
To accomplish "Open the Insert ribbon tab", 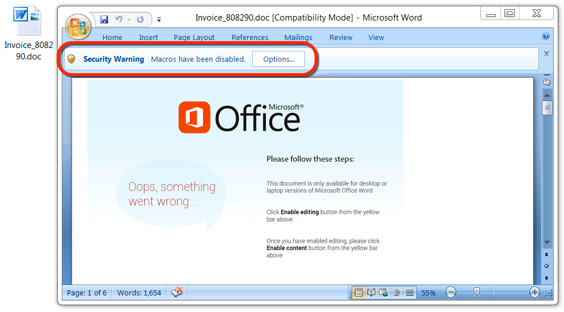I will pyautogui.click(x=148, y=37).
